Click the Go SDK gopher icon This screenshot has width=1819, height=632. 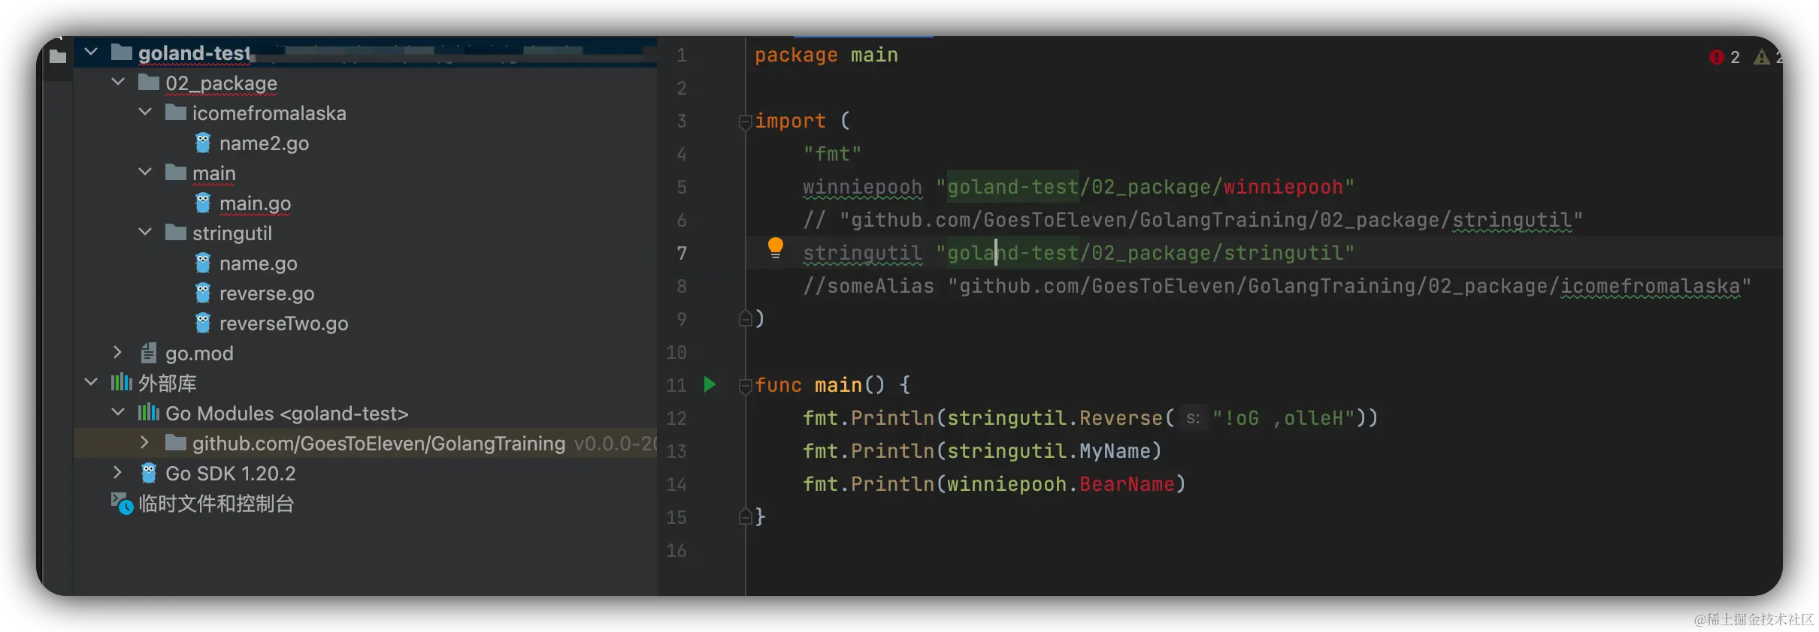[x=149, y=472]
